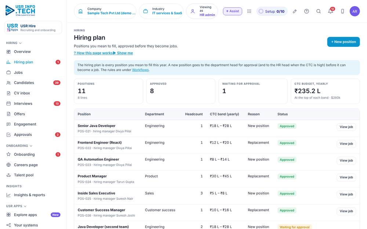Open the Overview sidebar icon
This screenshot has width=367, height=229.
coord(8,52)
